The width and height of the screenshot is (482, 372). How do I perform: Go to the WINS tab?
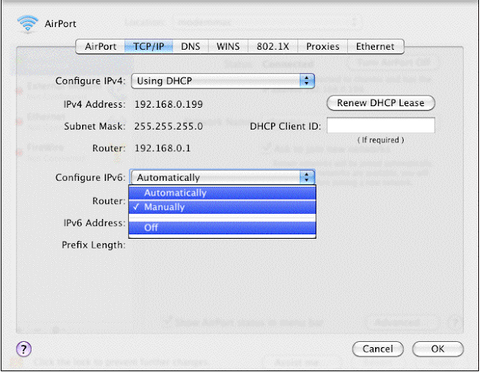228,47
